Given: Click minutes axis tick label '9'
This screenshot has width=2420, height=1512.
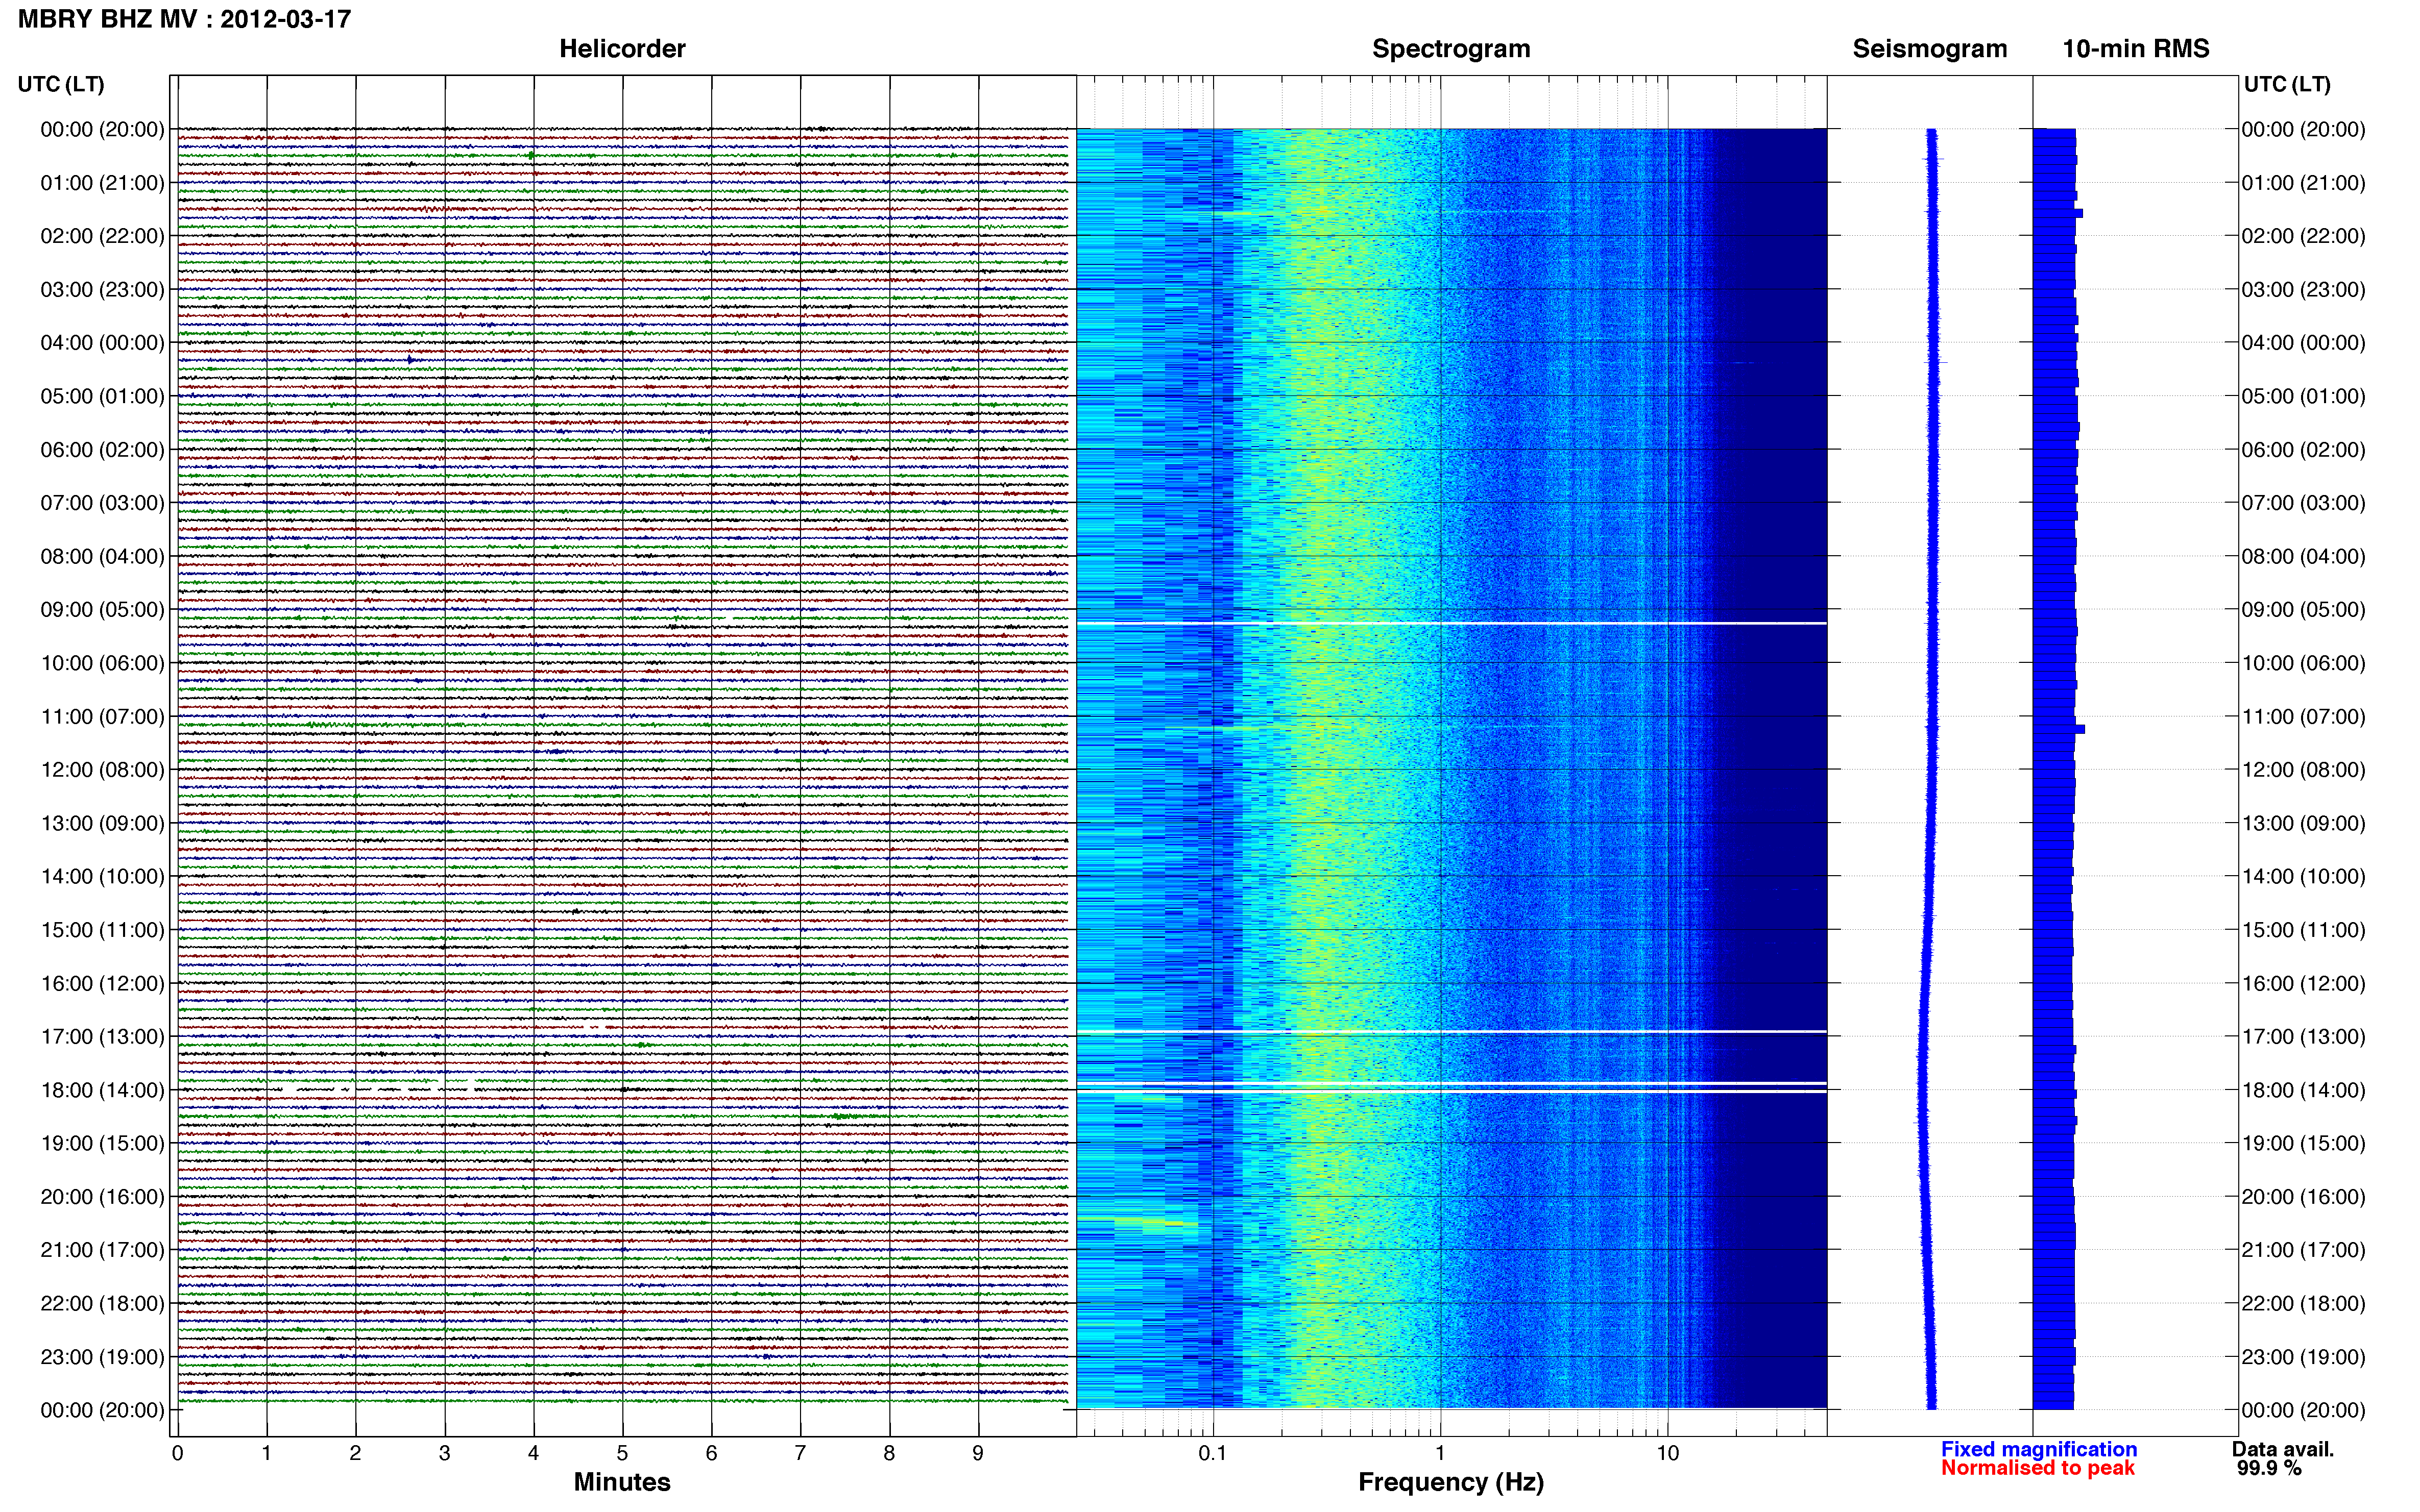Looking at the screenshot, I should [978, 1454].
